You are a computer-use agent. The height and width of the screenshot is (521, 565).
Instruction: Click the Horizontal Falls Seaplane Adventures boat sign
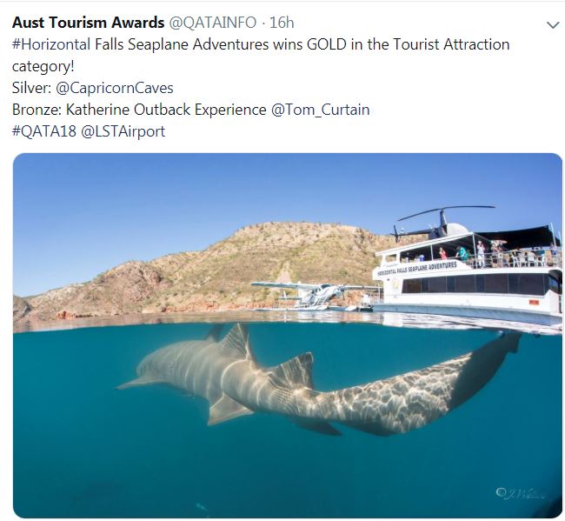(x=417, y=269)
